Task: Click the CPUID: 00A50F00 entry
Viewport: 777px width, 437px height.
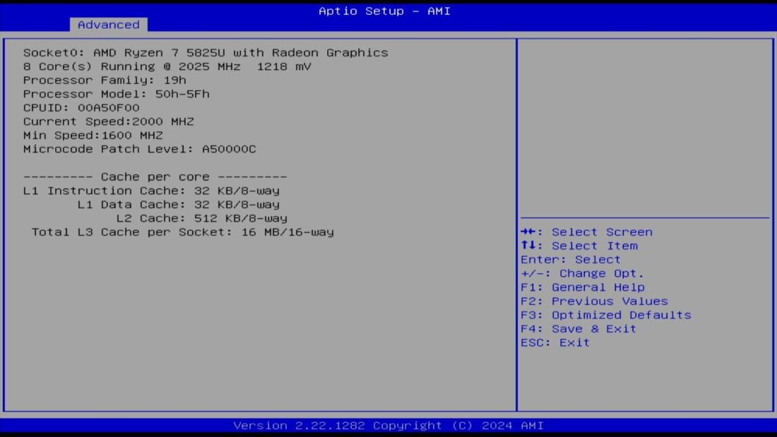Action: (x=81, y=108)
